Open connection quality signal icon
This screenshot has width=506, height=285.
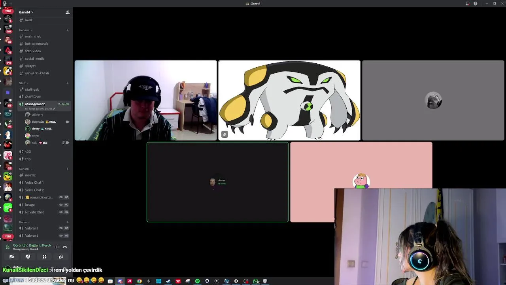[8, 247]
